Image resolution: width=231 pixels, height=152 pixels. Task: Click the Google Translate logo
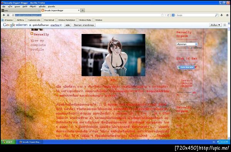click(x=15, y=25)
